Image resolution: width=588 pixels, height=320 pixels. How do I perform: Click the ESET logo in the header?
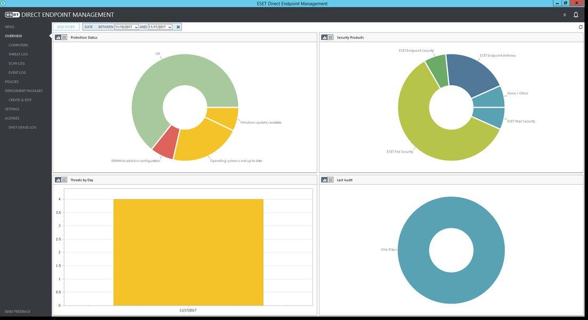[12, 14]
